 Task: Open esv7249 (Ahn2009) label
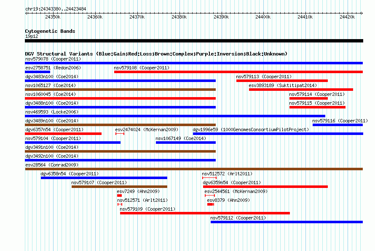coord(138,191)
